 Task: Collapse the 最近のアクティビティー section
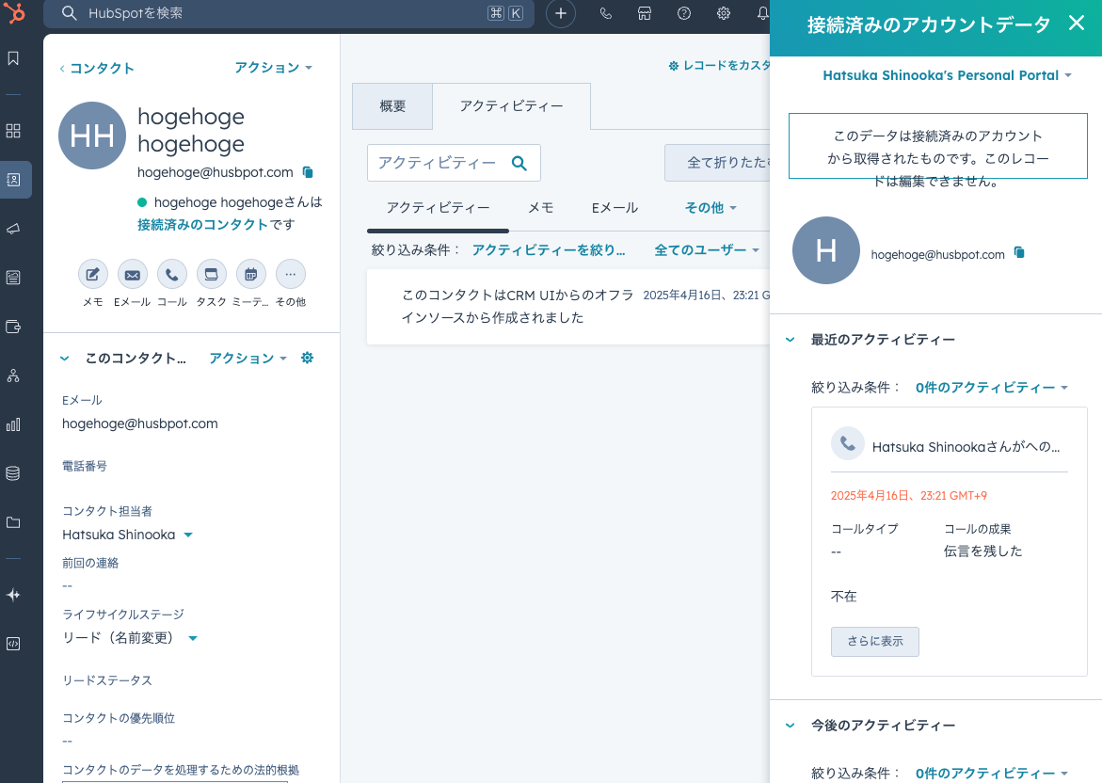[791, 340]
